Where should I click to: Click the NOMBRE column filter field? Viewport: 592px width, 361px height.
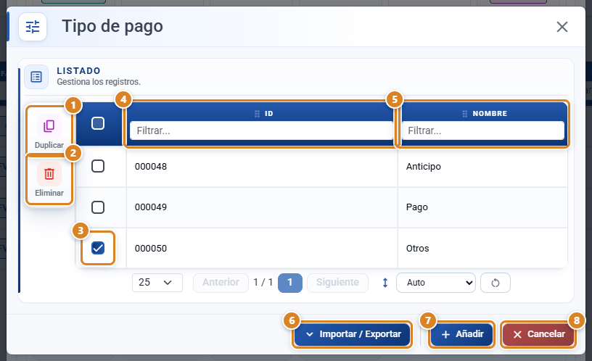point(482,130)
